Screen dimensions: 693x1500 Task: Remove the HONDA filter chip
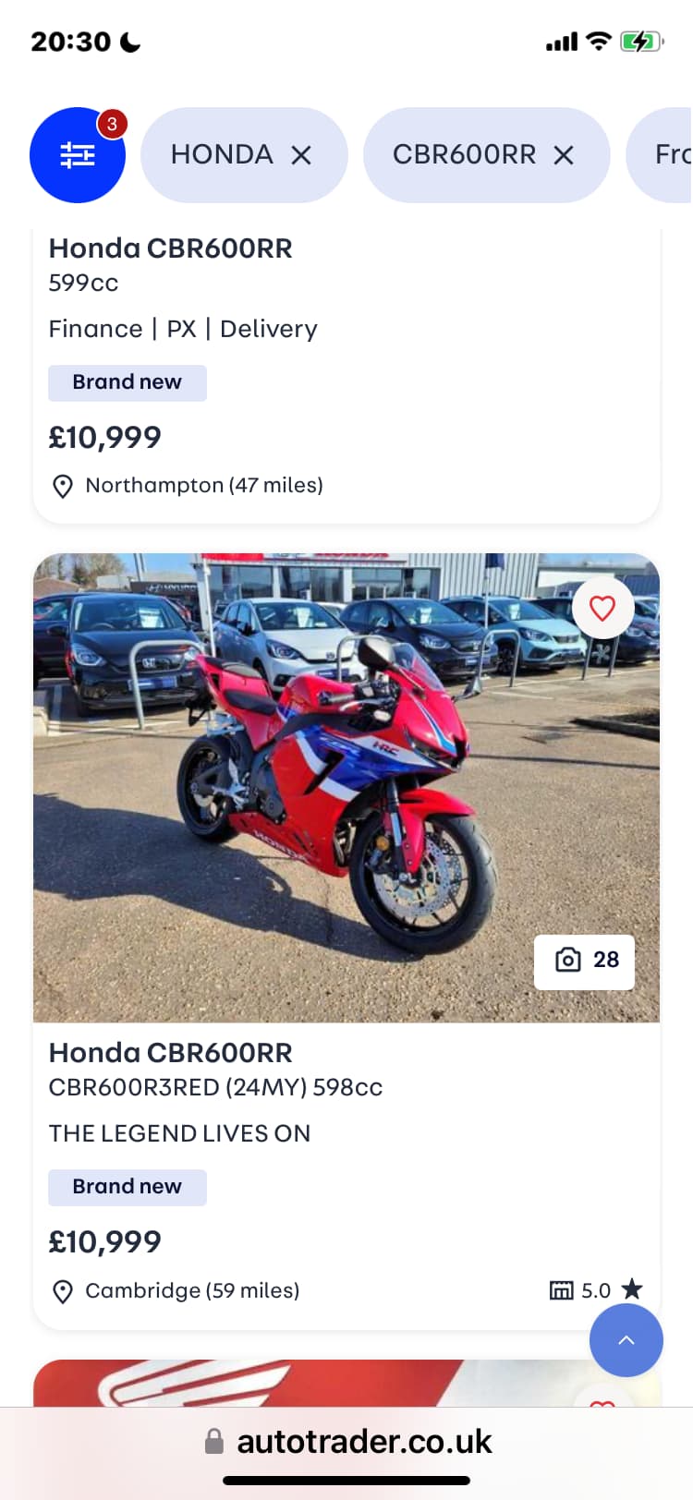coord(301,155)
